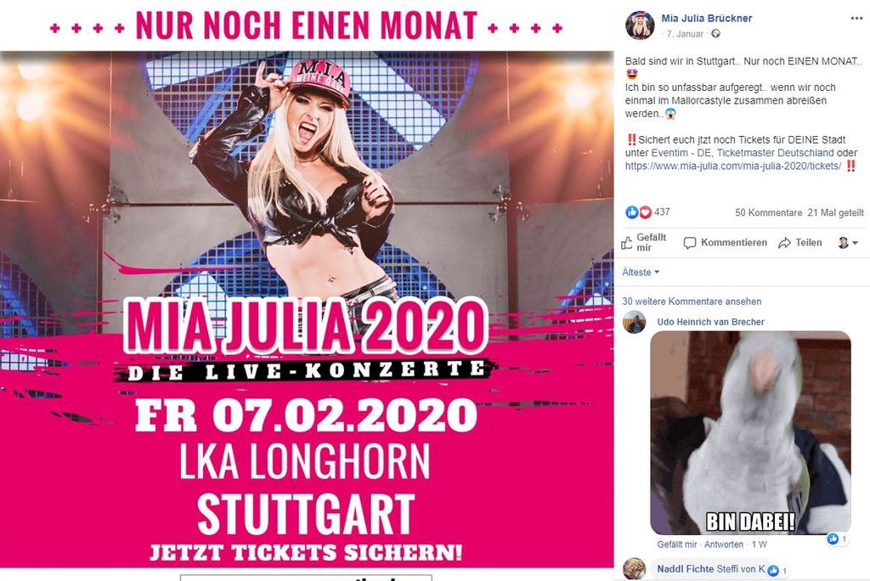The width and height of the screenshot is (870, 581).
Task: Open the Eventim - DE link
Action: tap(681, 153)
